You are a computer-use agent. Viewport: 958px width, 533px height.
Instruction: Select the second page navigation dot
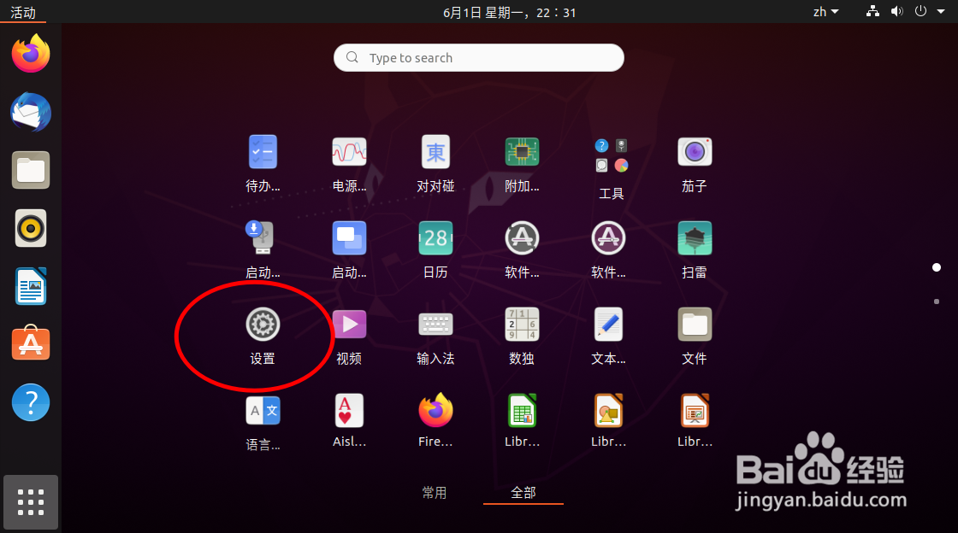pyautogui.click(x=936, y=301)
